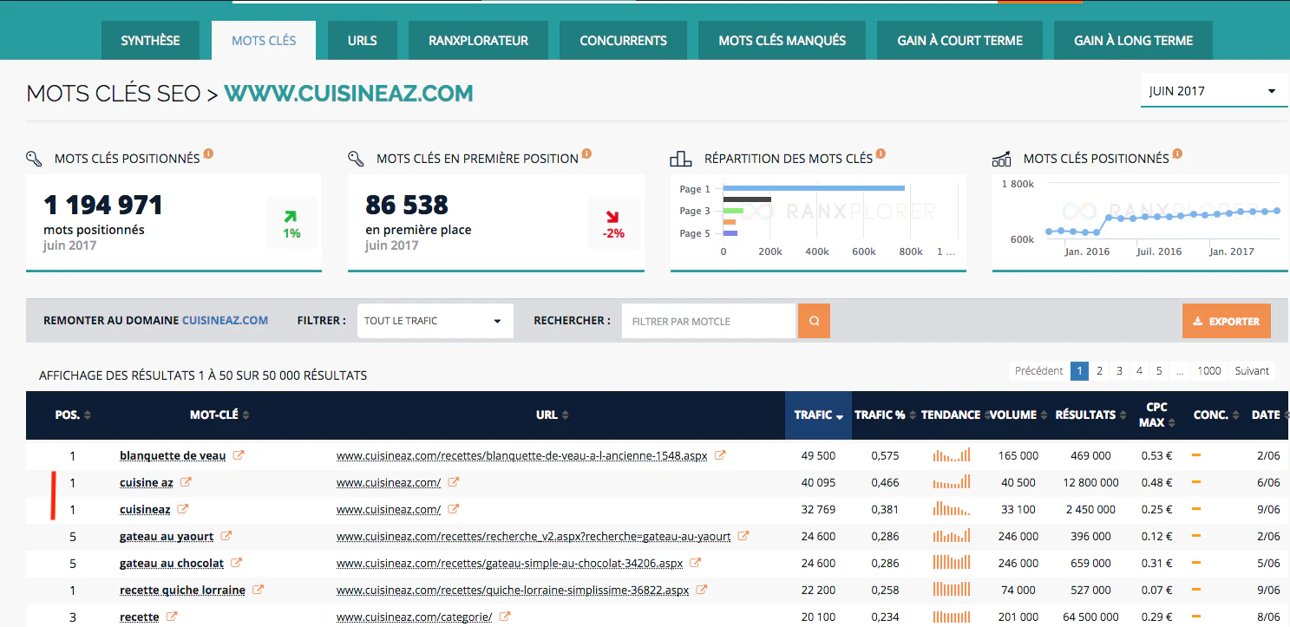Show info for Mots clés positionnés trend chart
1290x627 pixels.
pos(1178,154)
